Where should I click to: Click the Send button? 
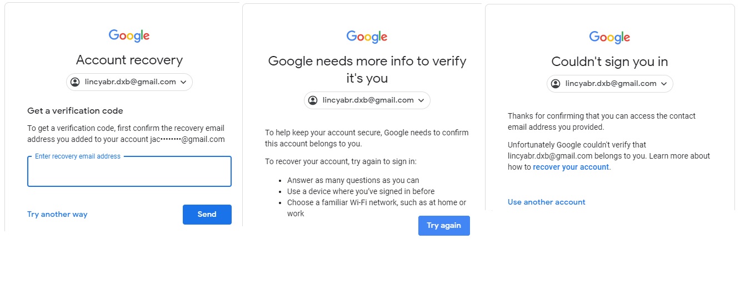point(207,215)
